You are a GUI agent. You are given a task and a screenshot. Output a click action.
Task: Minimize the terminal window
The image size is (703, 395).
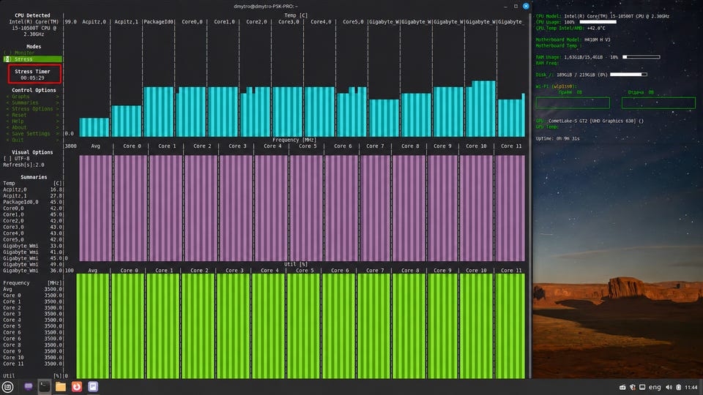point(506,7)
